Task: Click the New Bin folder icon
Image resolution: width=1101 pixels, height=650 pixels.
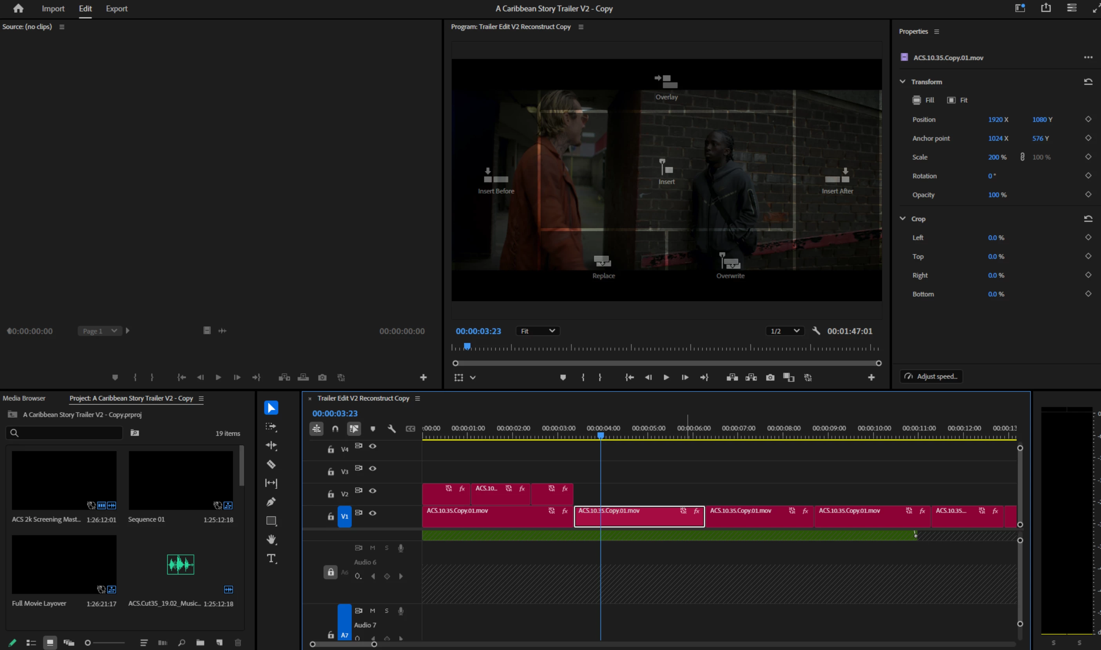Action: point(200,643)
